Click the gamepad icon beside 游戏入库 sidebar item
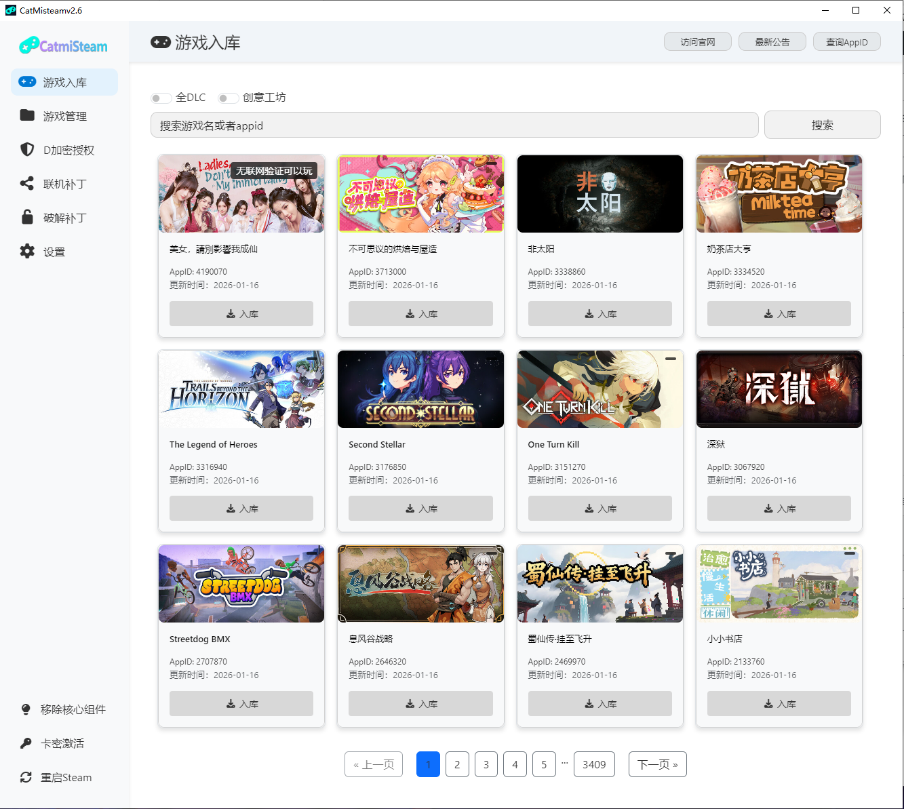 27,81
